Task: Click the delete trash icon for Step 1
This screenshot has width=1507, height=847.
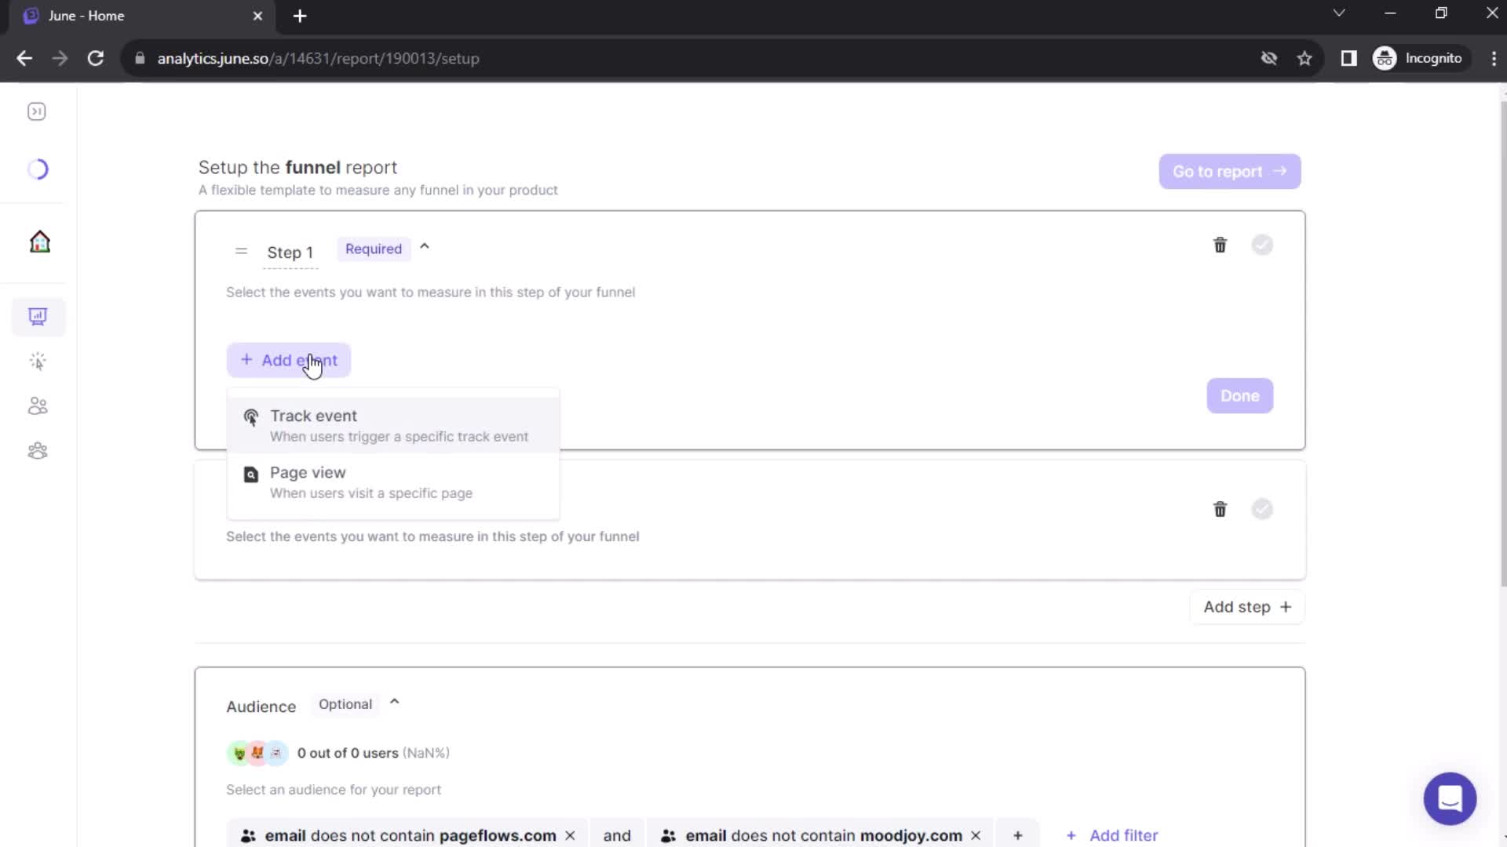Action: (1219, 244)
